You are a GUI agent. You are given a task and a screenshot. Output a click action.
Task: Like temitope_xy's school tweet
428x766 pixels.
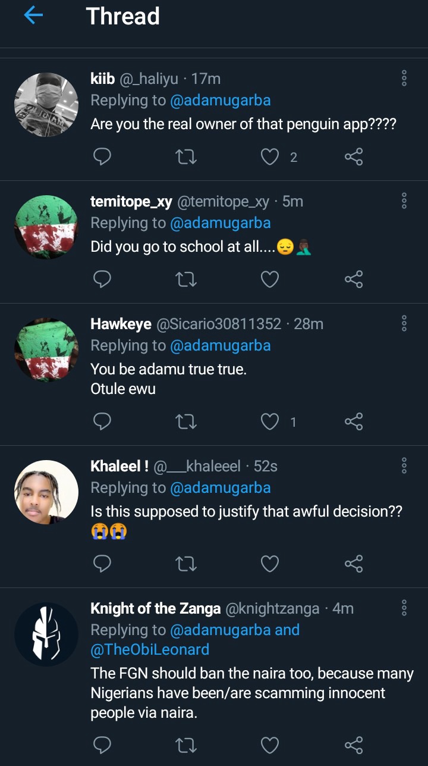pos(270,279)
